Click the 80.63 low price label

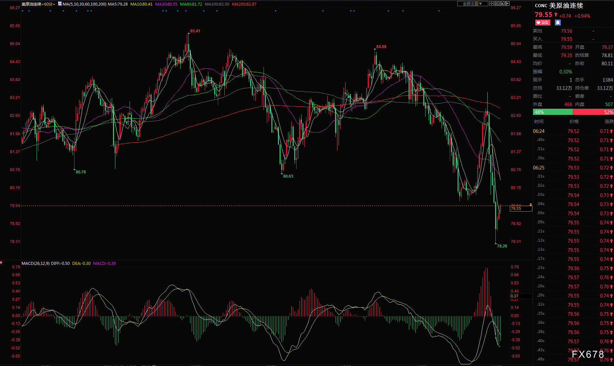click(288, 176)
